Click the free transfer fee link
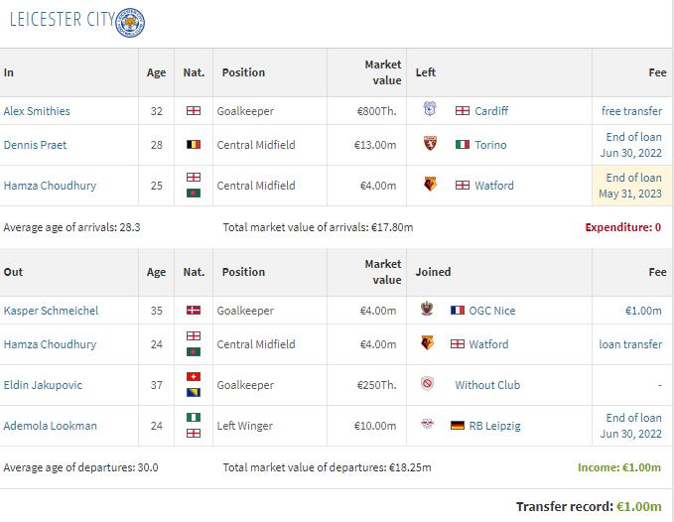This screenshot has height=522, width=674. pyautogui.click(x=631, y=111)
